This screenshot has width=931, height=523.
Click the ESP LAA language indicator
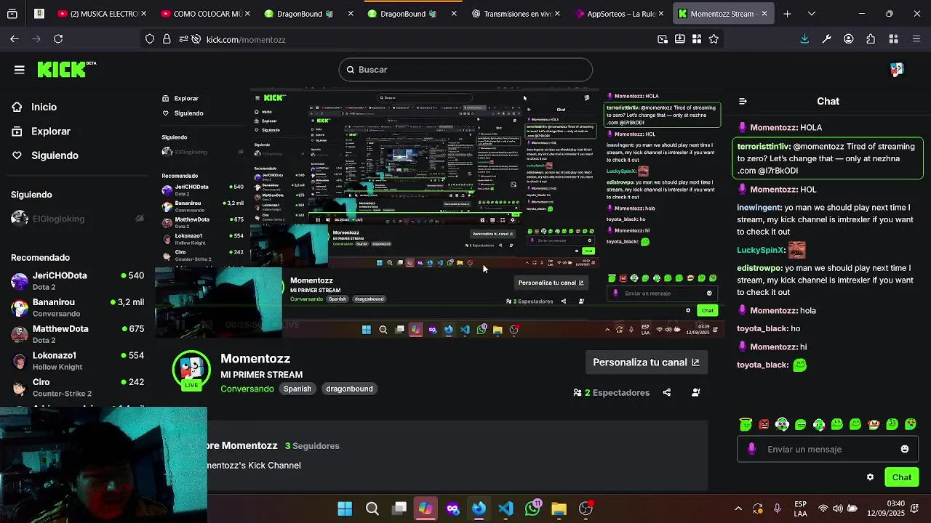(800, 508)
